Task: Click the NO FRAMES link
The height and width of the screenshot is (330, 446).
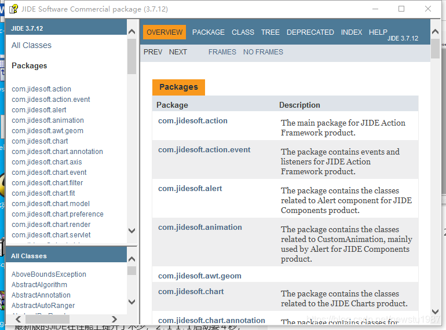Action: pyautogui.click(x=263, y=52)
